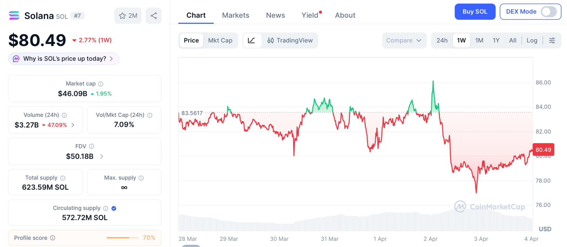Click the Profile score progress bar

coord(122,238)
